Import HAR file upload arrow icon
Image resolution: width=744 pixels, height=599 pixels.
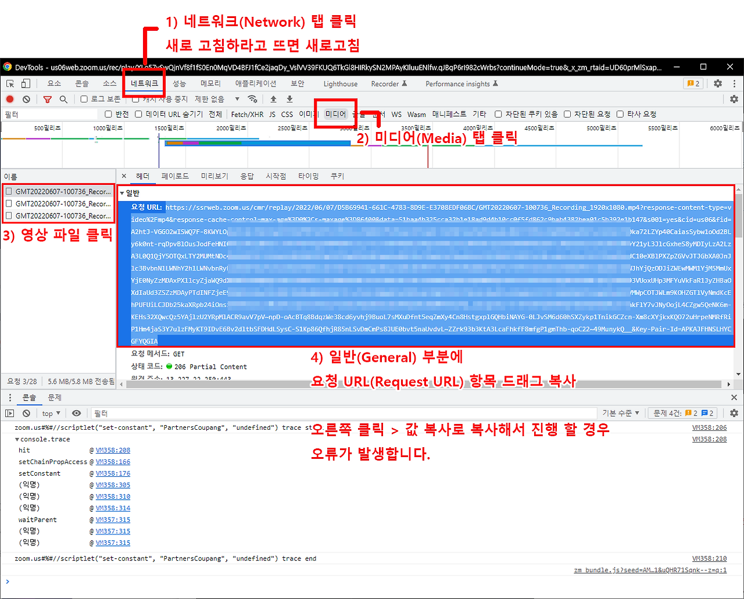(273, 99)
